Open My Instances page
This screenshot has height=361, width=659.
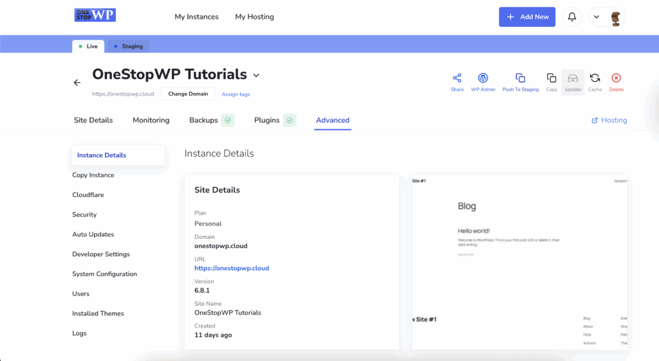pyautogui.click(x=197, y=17)
